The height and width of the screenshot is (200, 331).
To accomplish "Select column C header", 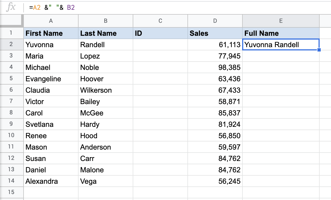I will coord(160,21).
